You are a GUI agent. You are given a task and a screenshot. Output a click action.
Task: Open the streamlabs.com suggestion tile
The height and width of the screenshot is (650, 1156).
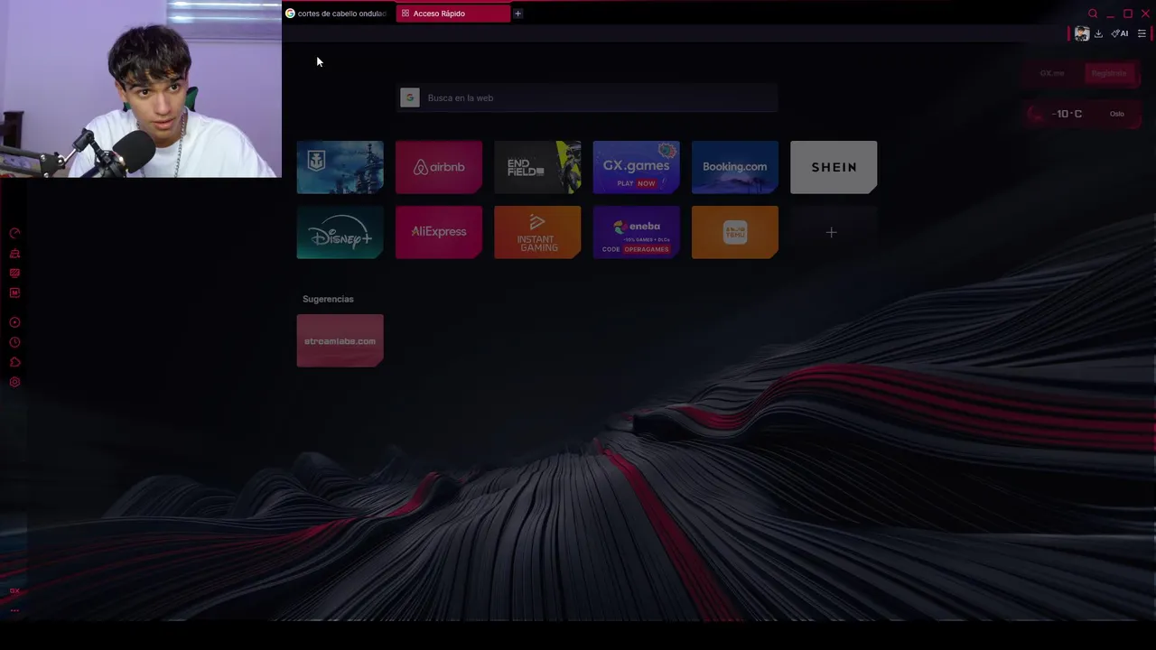pyautogui.click(x=340, y=340)
